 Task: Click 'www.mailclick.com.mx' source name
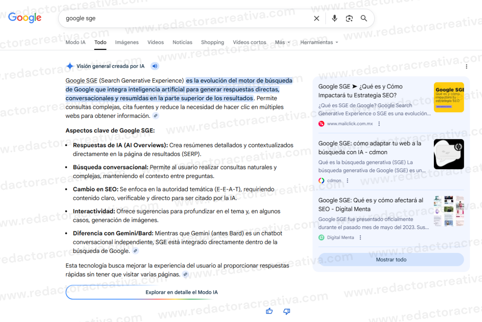350,124
